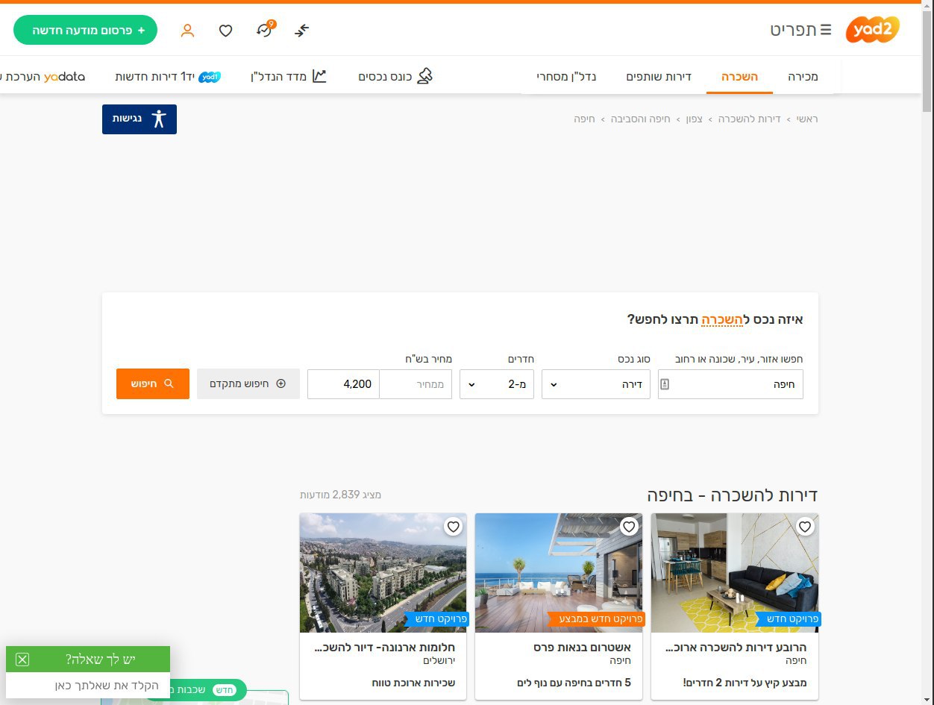934x705 pixels.
Task: Switch to the מכירה tab
Action: pyautogui.click(x=803, y=77)
